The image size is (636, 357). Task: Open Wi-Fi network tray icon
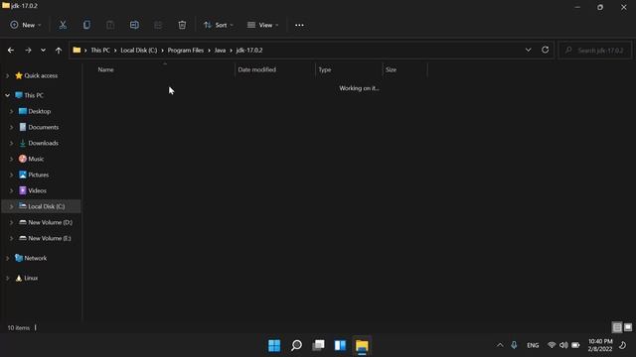point(552,345)
